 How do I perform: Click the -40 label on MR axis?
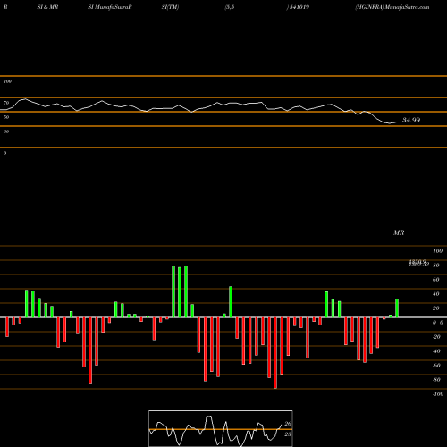point(436,351)
